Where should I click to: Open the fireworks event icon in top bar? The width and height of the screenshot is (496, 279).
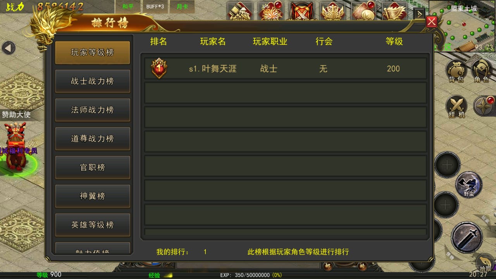pos(270,11)
